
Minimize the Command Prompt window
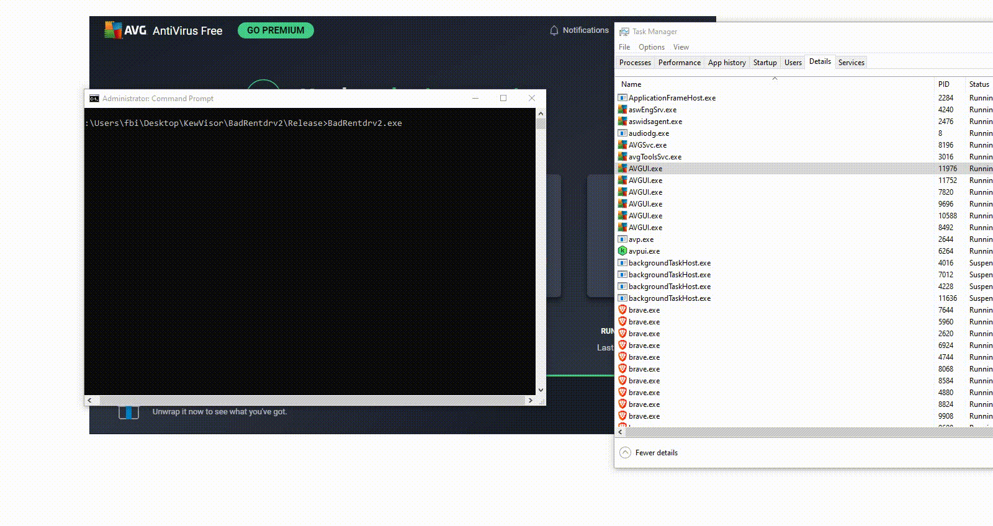(x=475, y=99)
